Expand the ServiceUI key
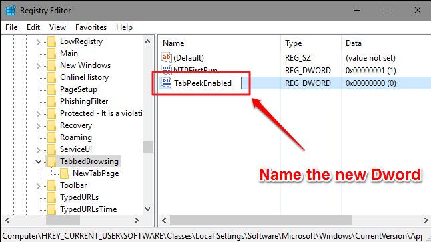The height and width of the screenshot is (242, 431). coord(38,150)
